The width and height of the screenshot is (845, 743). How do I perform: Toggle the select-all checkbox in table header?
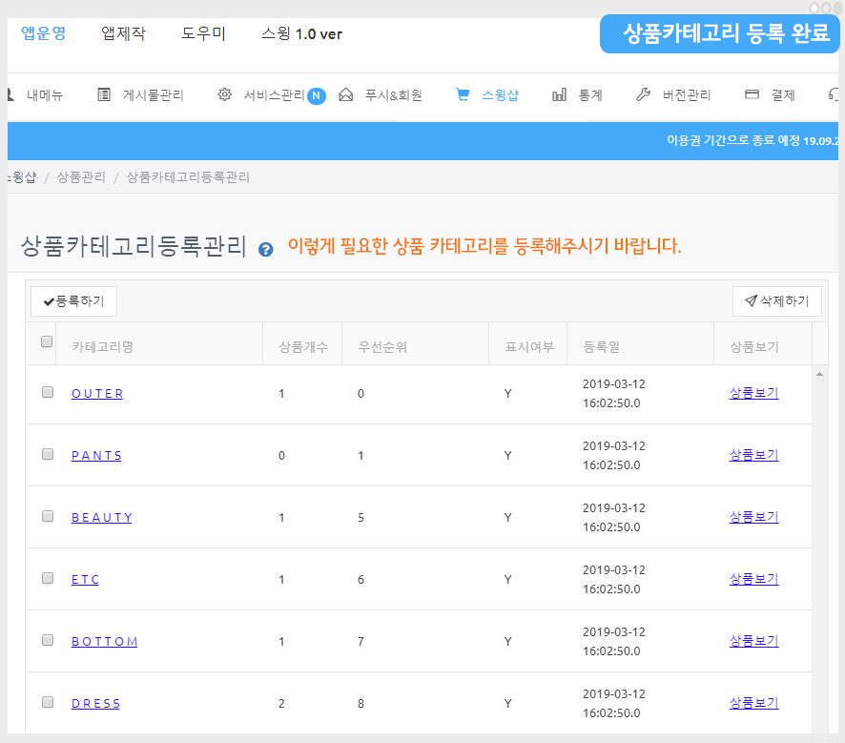(x=47, y=342)
